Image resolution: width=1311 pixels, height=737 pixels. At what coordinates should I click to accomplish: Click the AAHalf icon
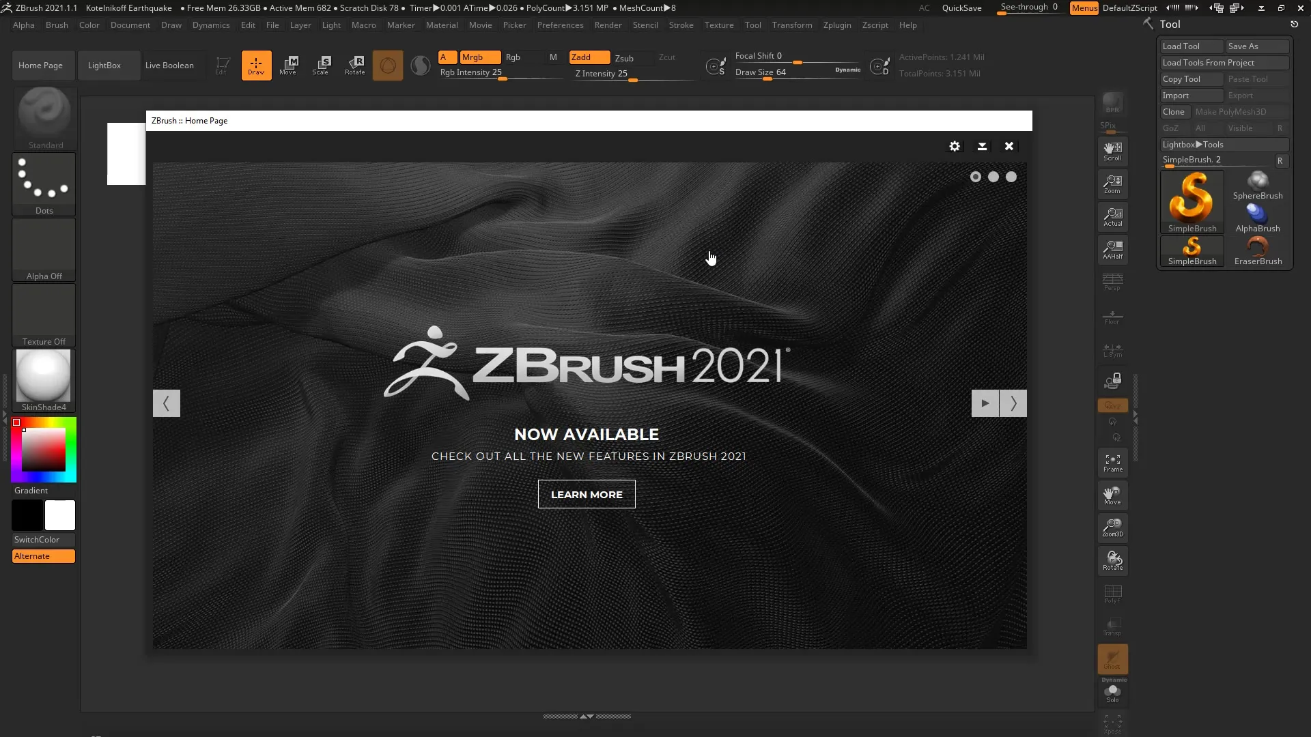tap(1112, 249)
